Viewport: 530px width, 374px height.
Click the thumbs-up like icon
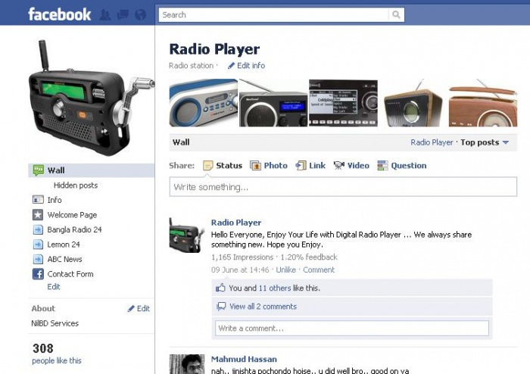pos(220,288)
